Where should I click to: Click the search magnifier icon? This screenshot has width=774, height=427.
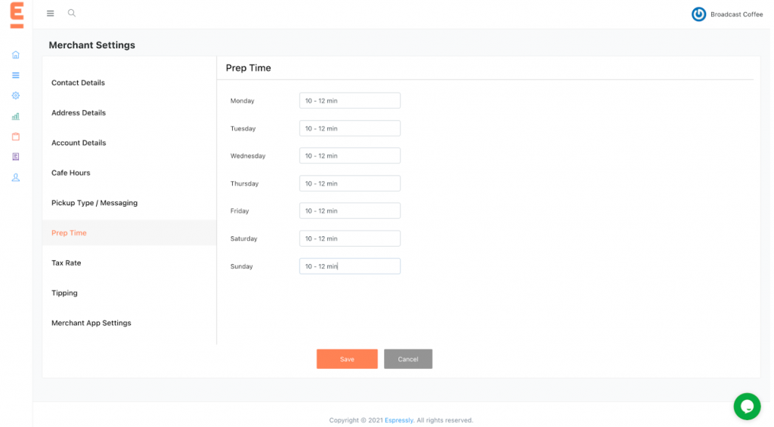(x=72, y=14)
